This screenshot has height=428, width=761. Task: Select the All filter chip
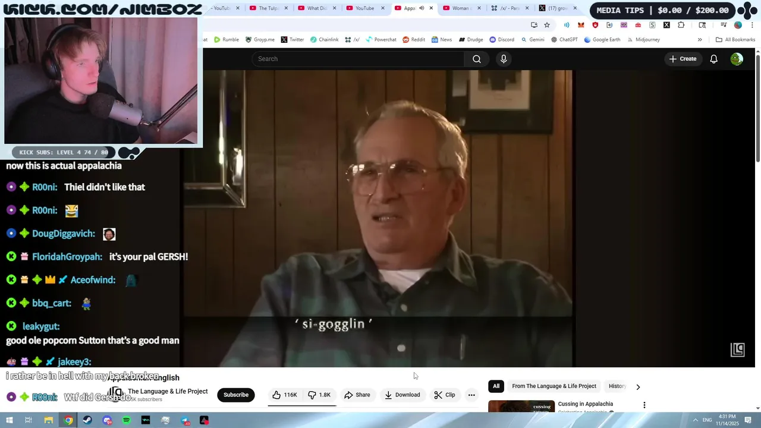pyautogui.click(x=496, y=386)
